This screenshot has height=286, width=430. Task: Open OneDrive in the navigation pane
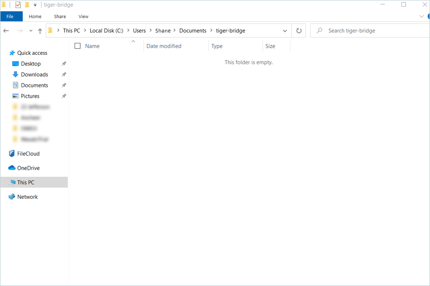(28, 168)
